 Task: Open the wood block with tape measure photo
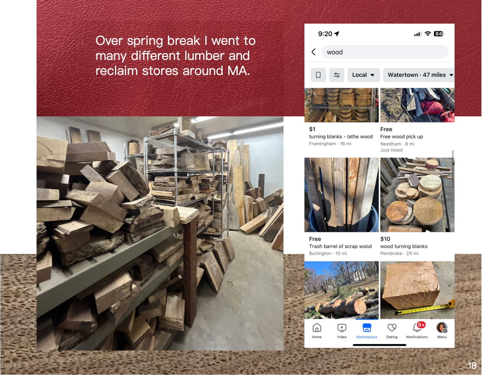[417, 290]
